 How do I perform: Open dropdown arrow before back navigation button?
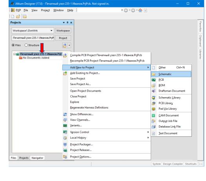(x=122, y=10)
